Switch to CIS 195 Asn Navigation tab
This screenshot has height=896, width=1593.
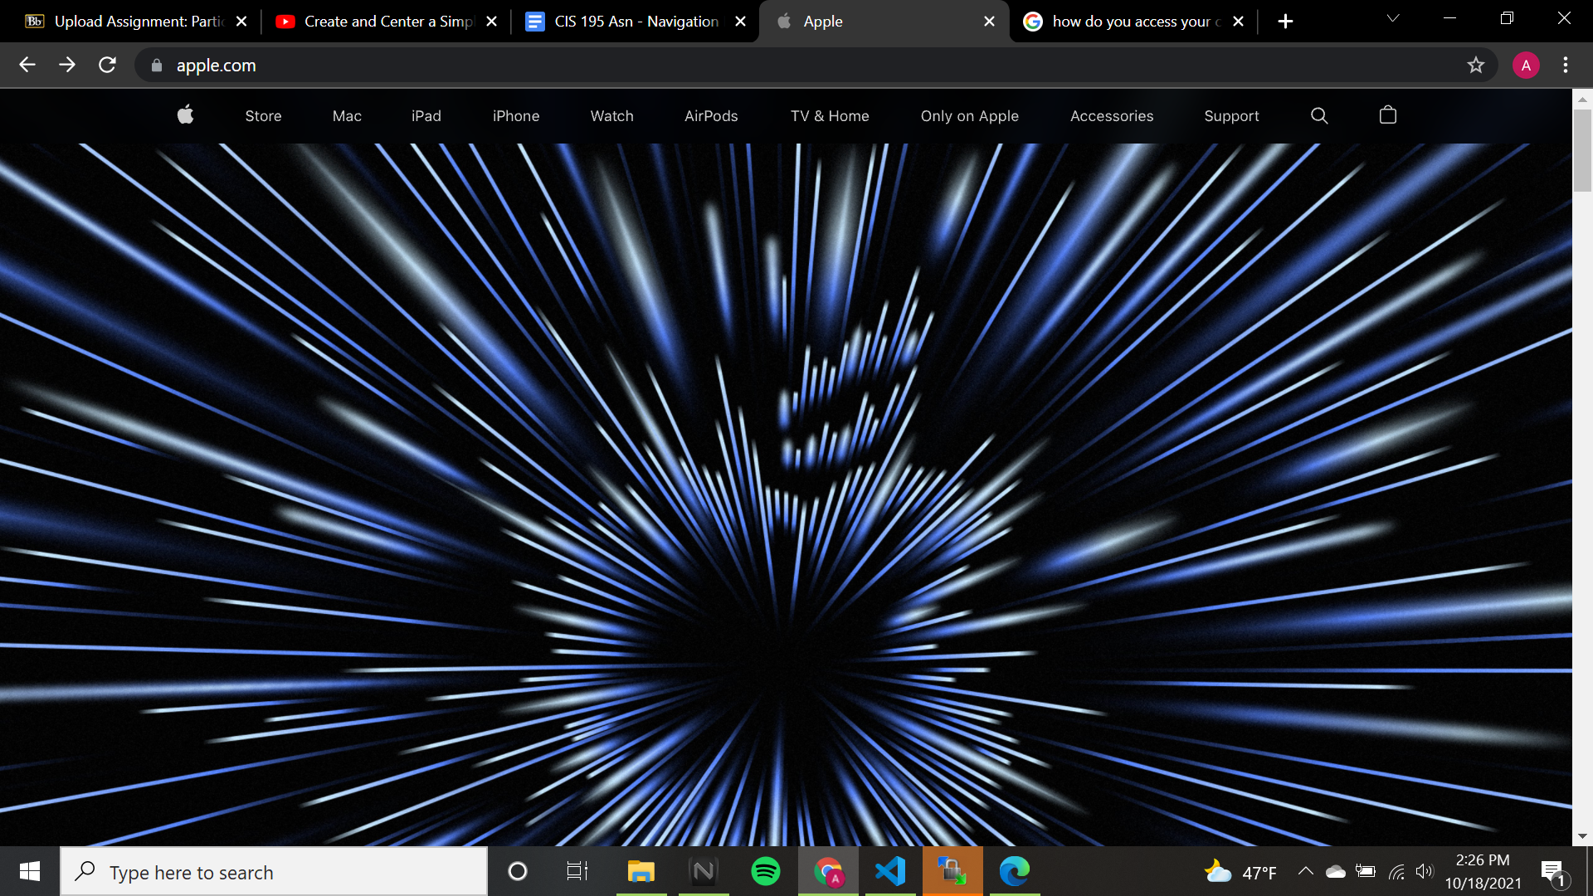(636, 22)
